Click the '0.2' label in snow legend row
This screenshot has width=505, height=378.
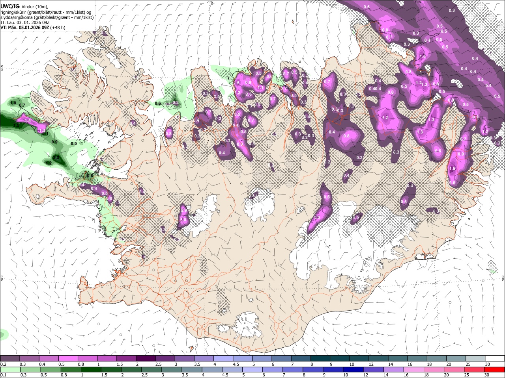tap(4, 364)
